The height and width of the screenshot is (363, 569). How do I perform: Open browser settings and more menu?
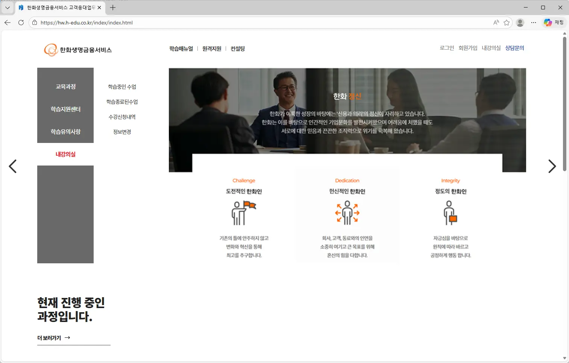(534, 23)
